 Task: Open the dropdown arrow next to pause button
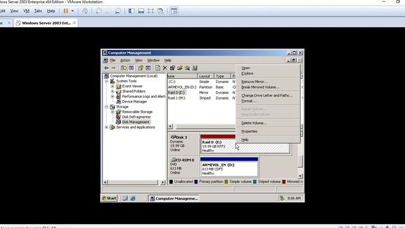pos(73,11)
